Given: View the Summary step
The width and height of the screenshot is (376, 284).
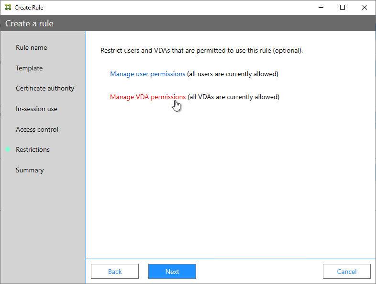Looking at the screenshot, I should pyautogui.click(x=30, y=170).
